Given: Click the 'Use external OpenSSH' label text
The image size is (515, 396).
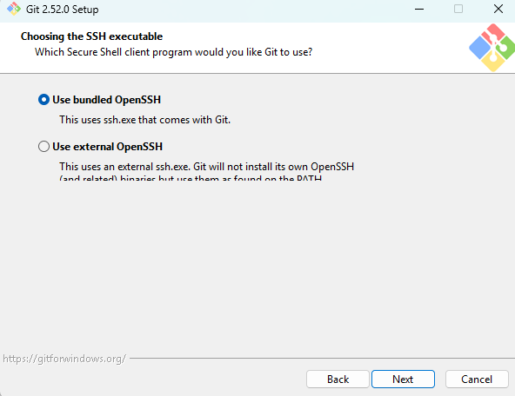Looking at the screenshot, I should pyautogui.click(x=107, y=147).
